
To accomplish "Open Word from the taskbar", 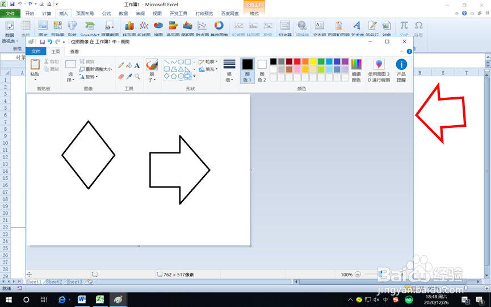I will click(x=82, y=300).
